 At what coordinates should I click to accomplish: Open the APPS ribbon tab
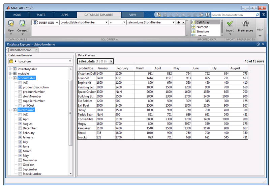[65, 15]
